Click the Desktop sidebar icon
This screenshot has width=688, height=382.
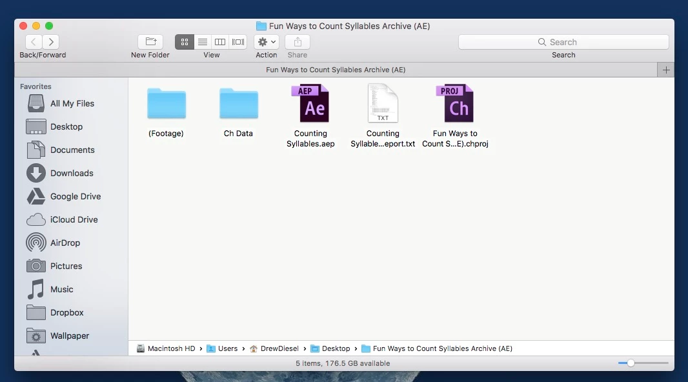(x=36, y=126)
